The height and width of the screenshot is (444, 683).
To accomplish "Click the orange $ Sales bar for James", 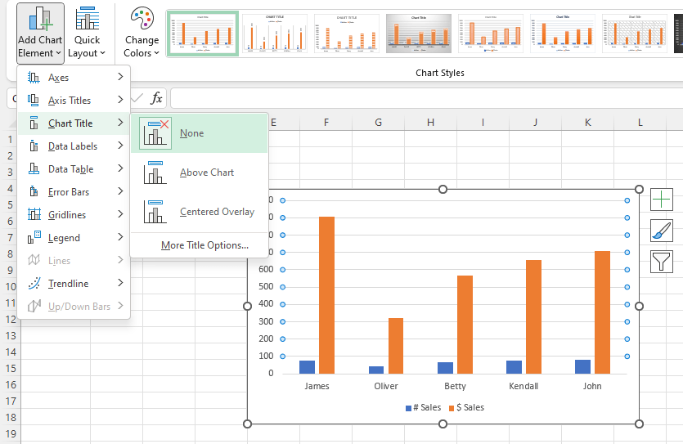I will click(x=326, y=295).
